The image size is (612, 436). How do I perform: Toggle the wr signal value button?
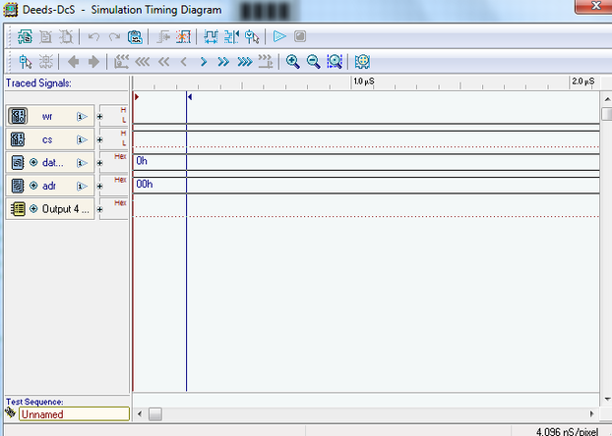[x=83, y=116]
